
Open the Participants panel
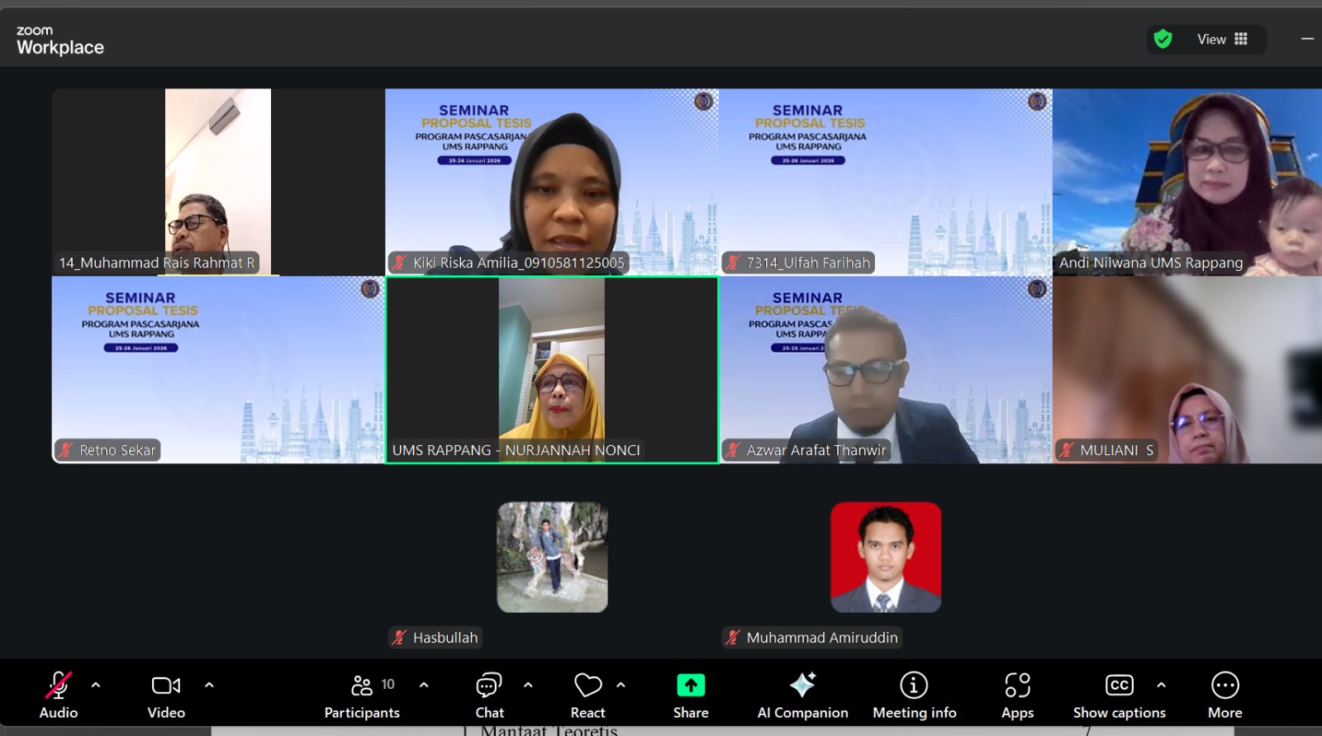[362, 696]
